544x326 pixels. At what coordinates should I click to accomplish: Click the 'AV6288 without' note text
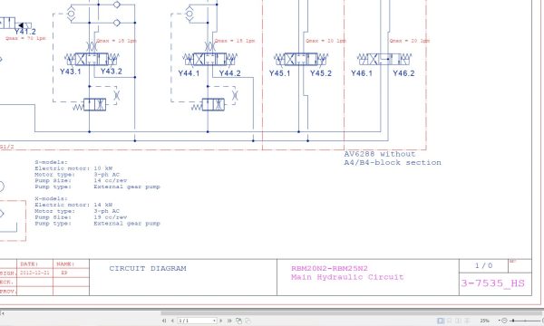(x=380, y=154)
